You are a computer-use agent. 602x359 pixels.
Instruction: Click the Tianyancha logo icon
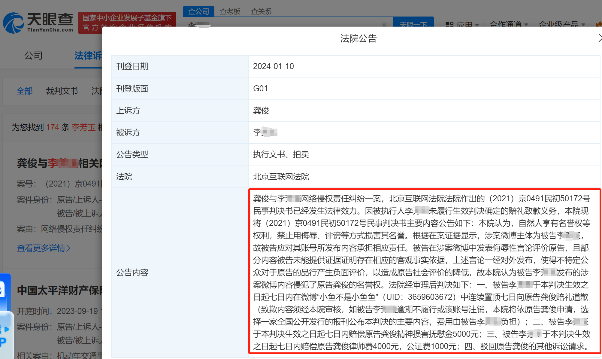tap(13, 23)
